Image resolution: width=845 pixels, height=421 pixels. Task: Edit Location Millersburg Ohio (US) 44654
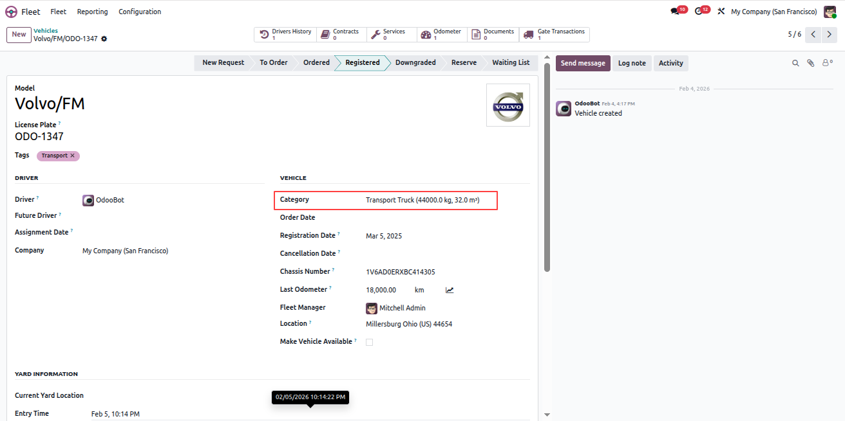tap(409, 324)
